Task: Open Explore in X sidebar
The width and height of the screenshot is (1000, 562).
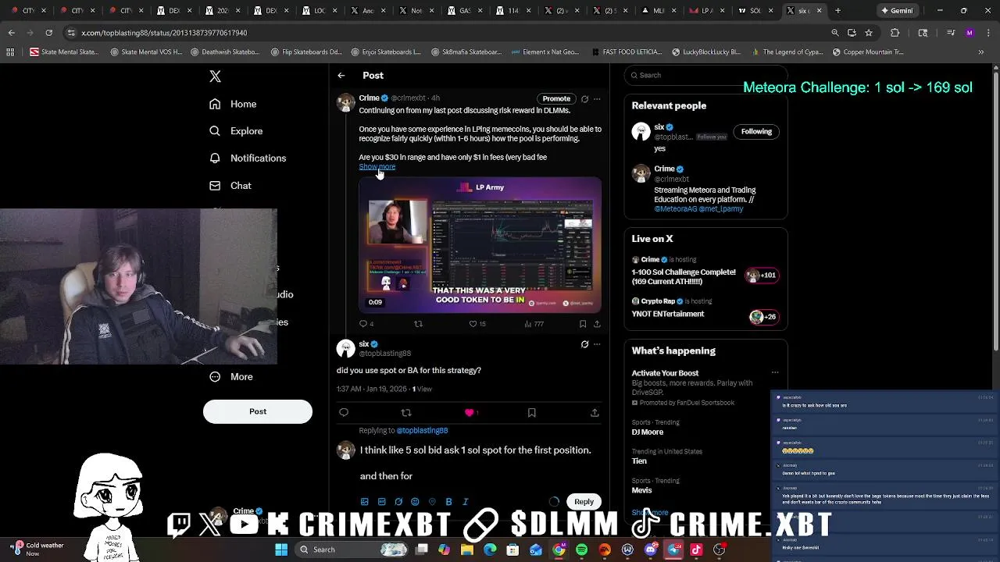Action: pos(236,131)
